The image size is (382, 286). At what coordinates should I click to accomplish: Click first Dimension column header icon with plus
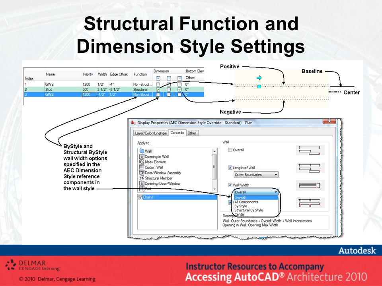click(158, 78)
